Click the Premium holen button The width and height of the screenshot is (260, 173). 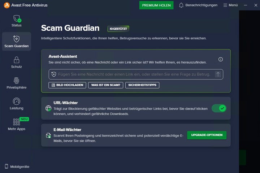[x=156, y=5]
